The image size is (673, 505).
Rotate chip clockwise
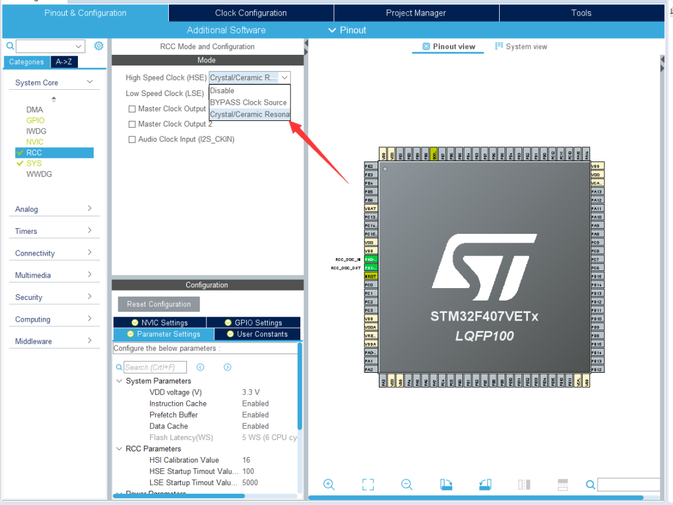(x=446, y=484)
